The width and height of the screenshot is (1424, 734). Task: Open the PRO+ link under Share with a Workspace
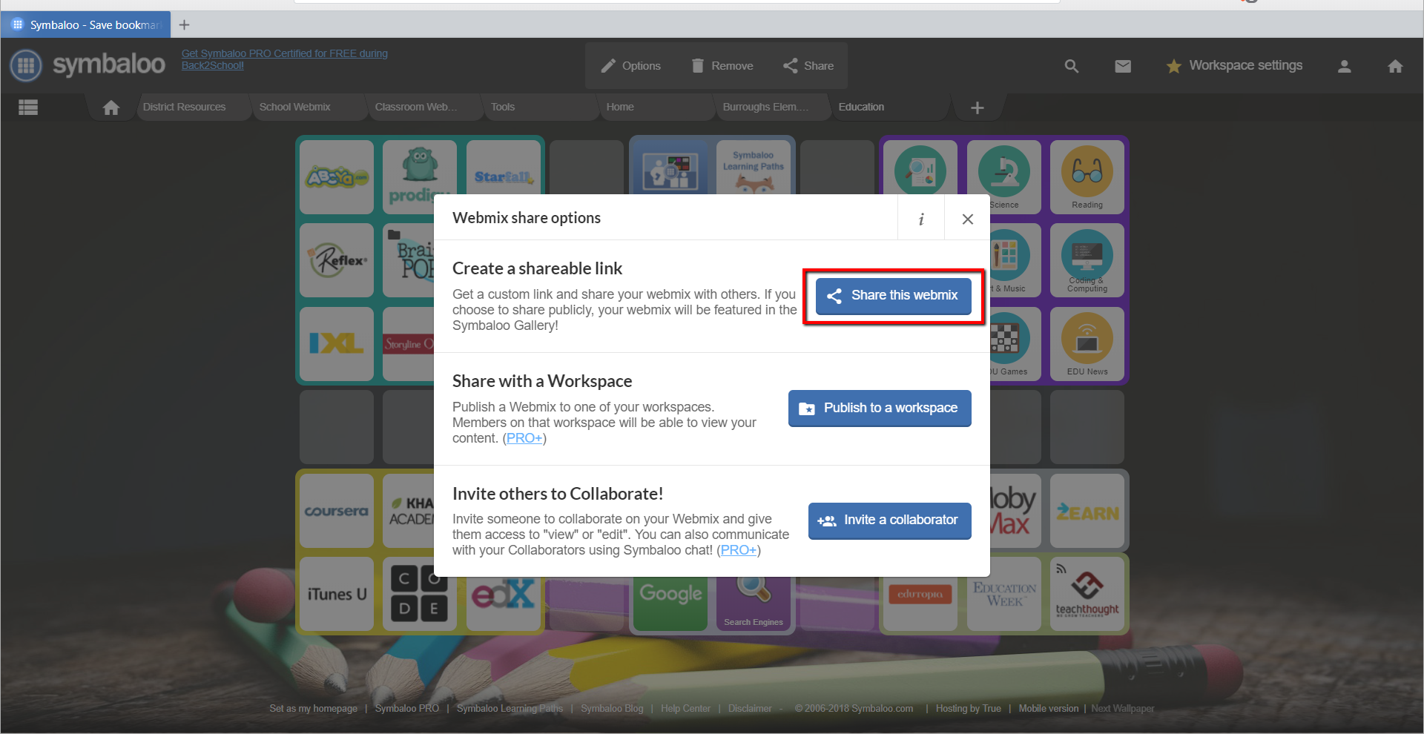coord(524,438)
